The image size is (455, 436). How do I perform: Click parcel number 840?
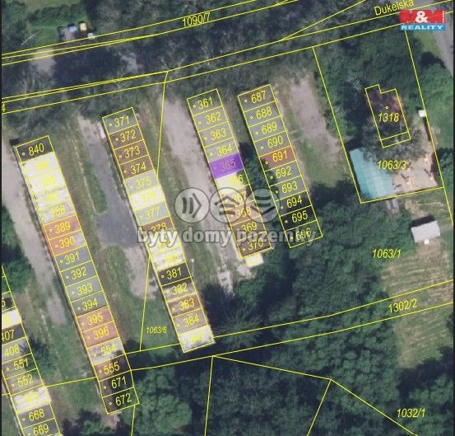point(35,149)
